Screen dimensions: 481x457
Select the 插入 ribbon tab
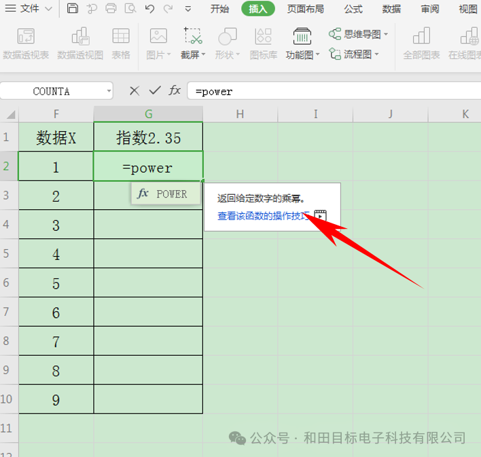pyautogui.click(x=258, y=9)
